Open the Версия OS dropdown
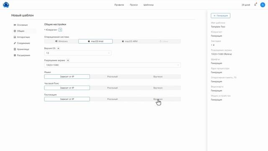Screen dimensions: 268x151 pyautogui.click(x=78, y=53)
